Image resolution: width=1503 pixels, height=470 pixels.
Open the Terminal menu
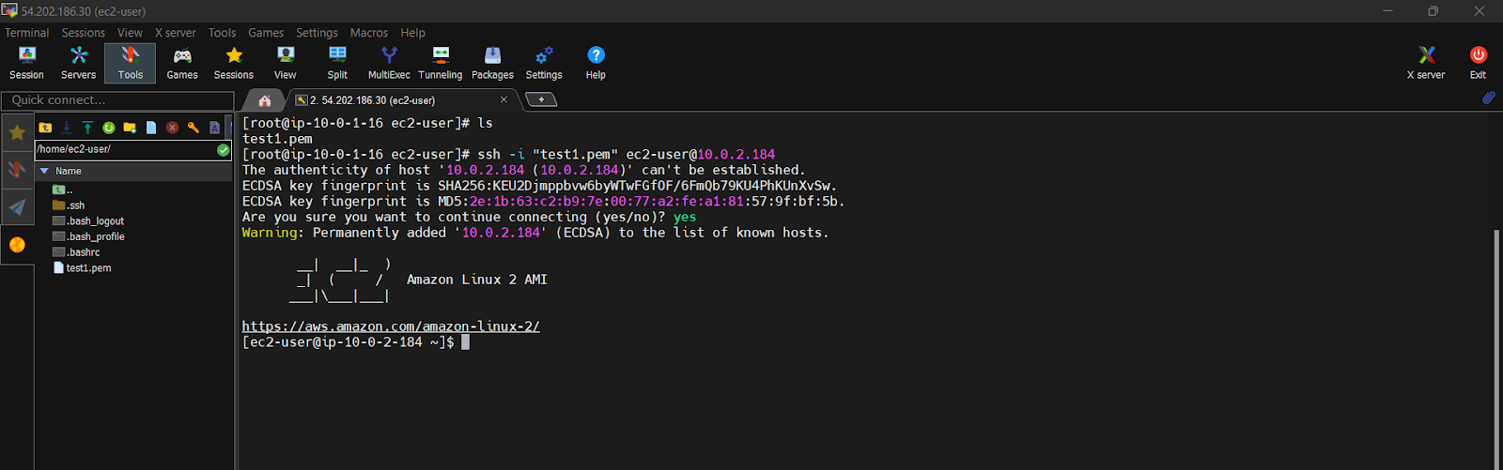pyautogui.click(x=26, y=33)
